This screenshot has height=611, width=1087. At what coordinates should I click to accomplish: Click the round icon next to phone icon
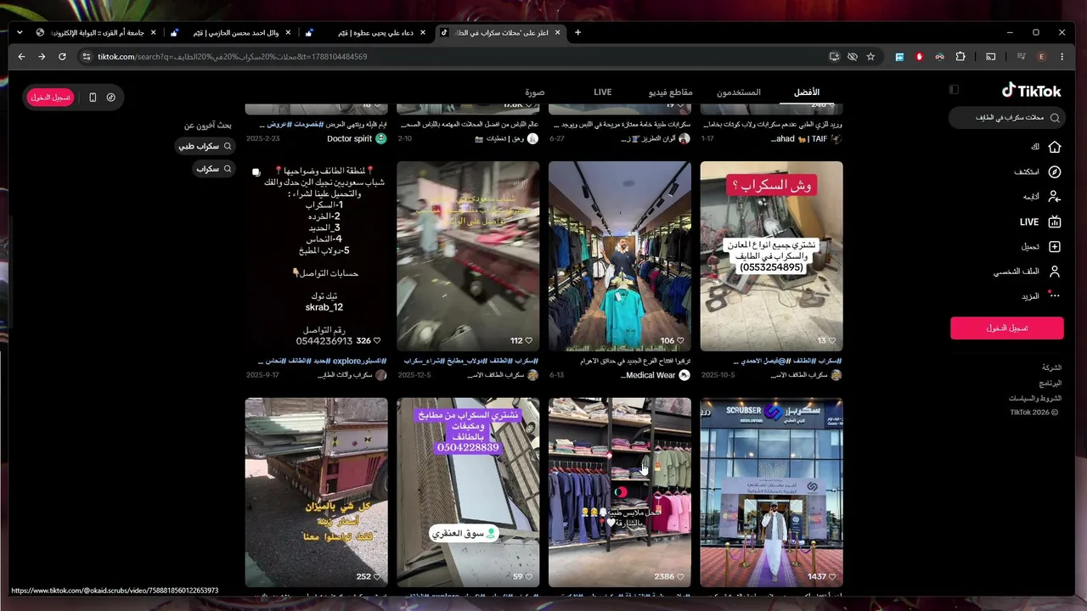tap(111, 98)
